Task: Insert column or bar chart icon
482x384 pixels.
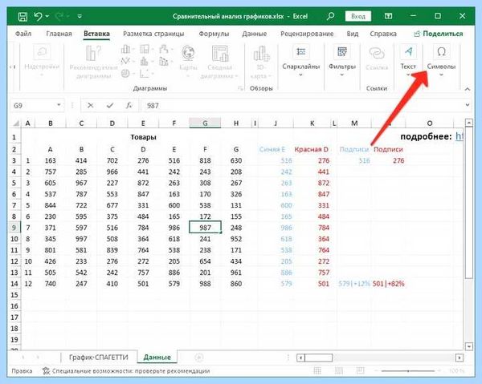Action: tap(127, 49)
